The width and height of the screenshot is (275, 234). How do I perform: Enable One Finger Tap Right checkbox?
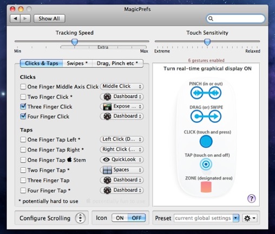click(23, 150)
